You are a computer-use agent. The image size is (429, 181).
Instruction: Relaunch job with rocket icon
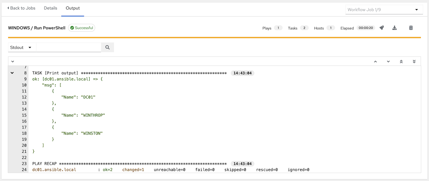tap(382, 28)
